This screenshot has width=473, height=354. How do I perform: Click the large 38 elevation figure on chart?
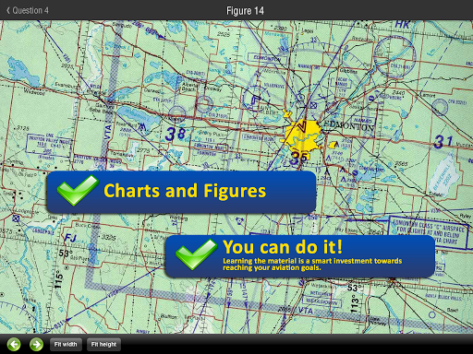coord(176,134)
